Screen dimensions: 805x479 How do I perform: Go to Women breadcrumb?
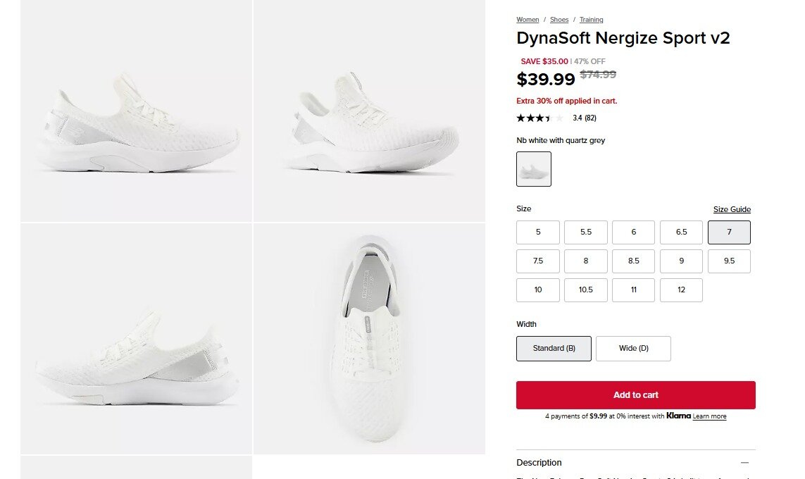tap(528, 20)
